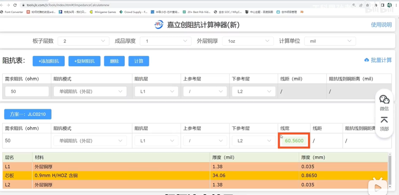Open the Crowd Supply bookmark
This screenshot has width=399, height=195.
[134, 12]
